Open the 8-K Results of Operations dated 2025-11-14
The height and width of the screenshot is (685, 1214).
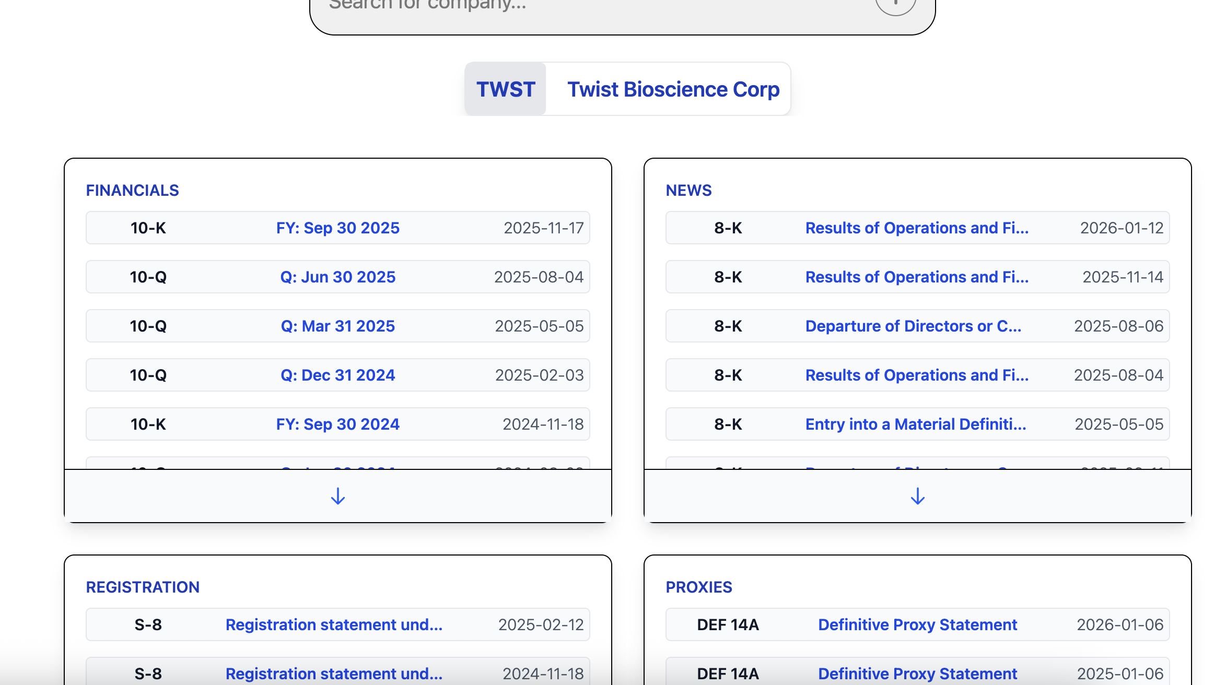click(917, 277)
